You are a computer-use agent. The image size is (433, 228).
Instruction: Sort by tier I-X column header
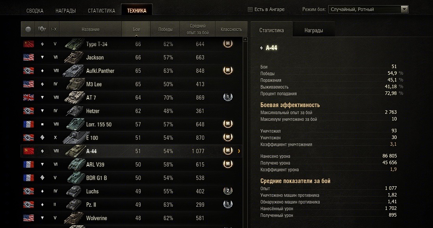54,29
